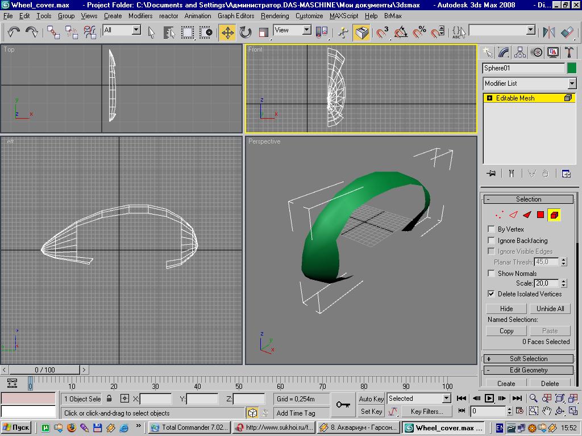Open the Modifiers menu
Screen dimensions: 582x436
coord(140,16)
